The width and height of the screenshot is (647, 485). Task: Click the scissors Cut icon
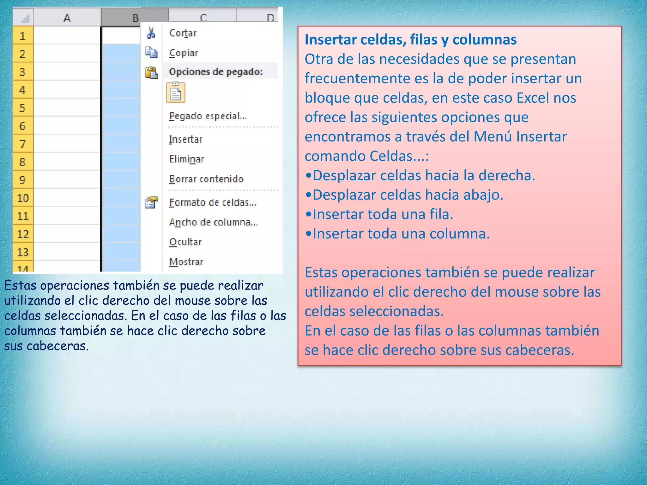tap(151, 33)
